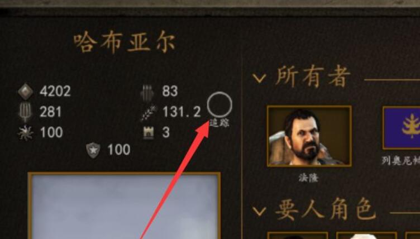The height and width of the screenshot is (239, 420).
Task: Click the 哈布亚尔 settlement title
Action: [x=125, y=42]
